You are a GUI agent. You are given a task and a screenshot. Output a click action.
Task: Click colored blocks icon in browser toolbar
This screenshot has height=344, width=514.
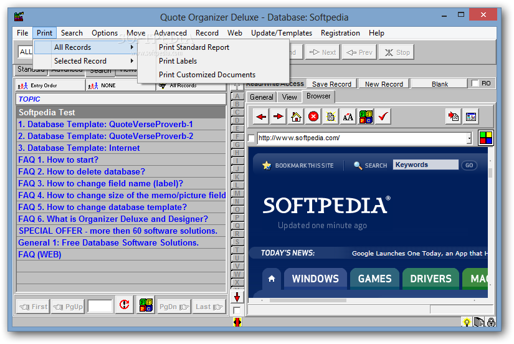pos(366,117)
